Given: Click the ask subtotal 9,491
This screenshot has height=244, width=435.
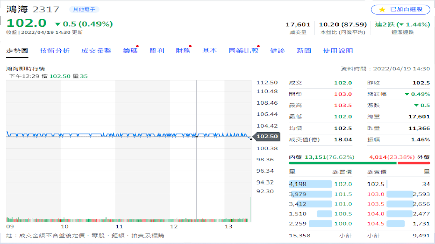Looking at the screenshot, I should coord(421,236).
